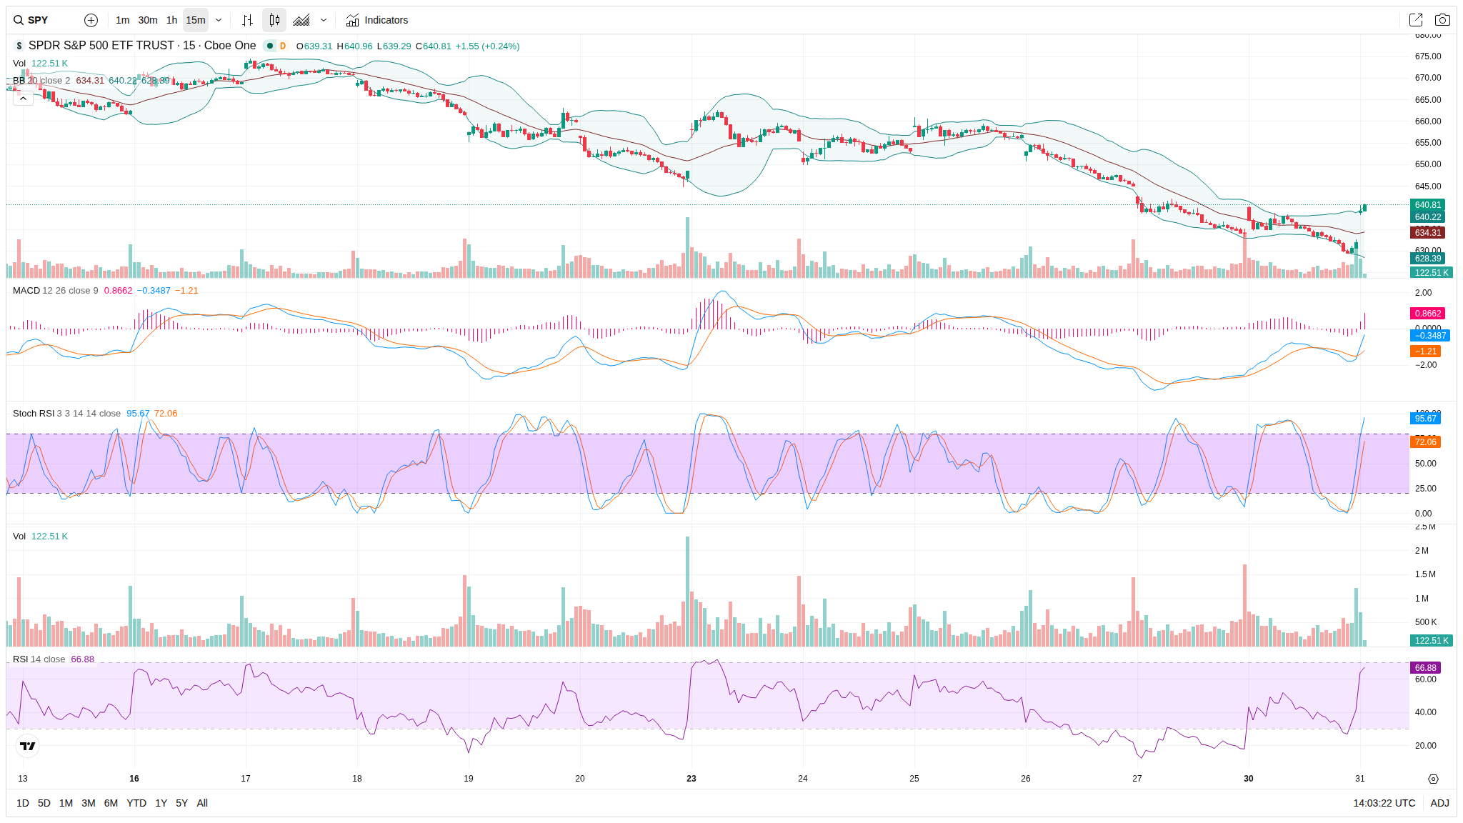1463x823 pixels.
Task: Toggle ADJ price adjustment
Action: click(x=1439, y=803)
